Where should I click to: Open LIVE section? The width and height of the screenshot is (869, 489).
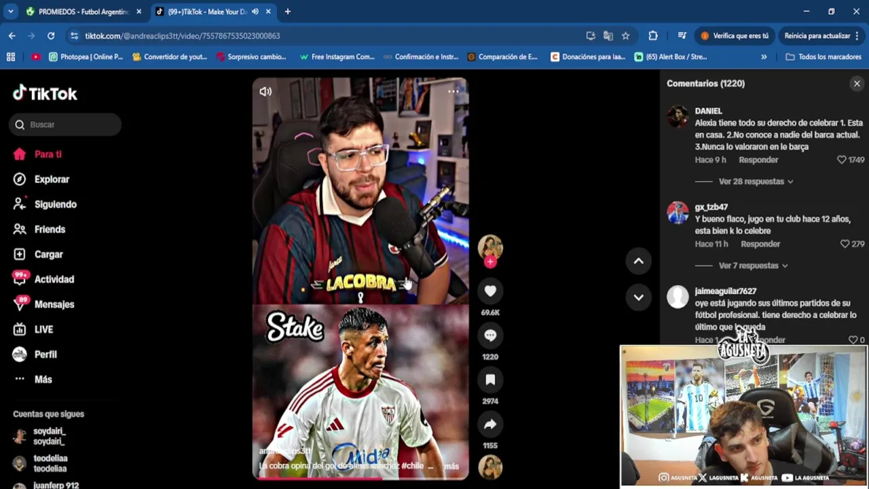pos(34,329)
